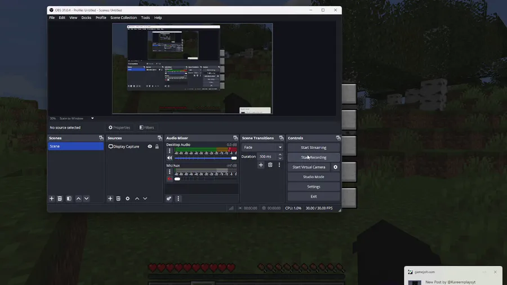Remove transition with Scene Transitions trash icon
Viewport: 507px width, 285px height.
(270, 165)
